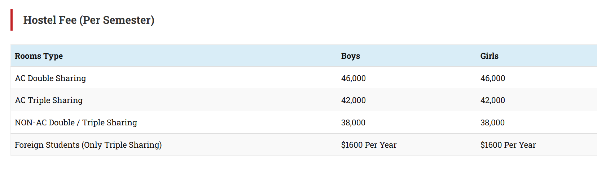Image resolution: width=597 pixels, height=174 pixels.
Task: Click the Girls fee for AC Double Sharing
Action: 492,78
